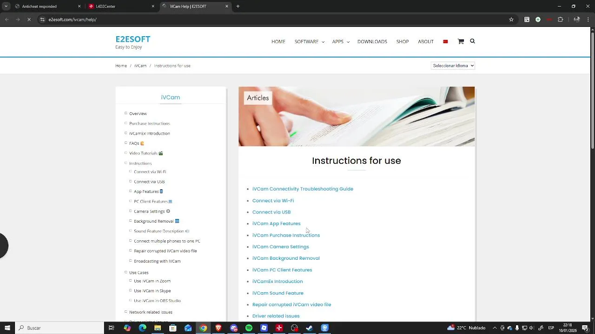
Task: Open iVCam Camera Settings article link
Action: 280,247
